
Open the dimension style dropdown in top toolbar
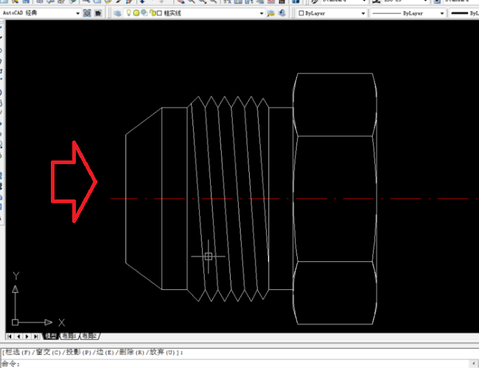click(x=425, y=1)
